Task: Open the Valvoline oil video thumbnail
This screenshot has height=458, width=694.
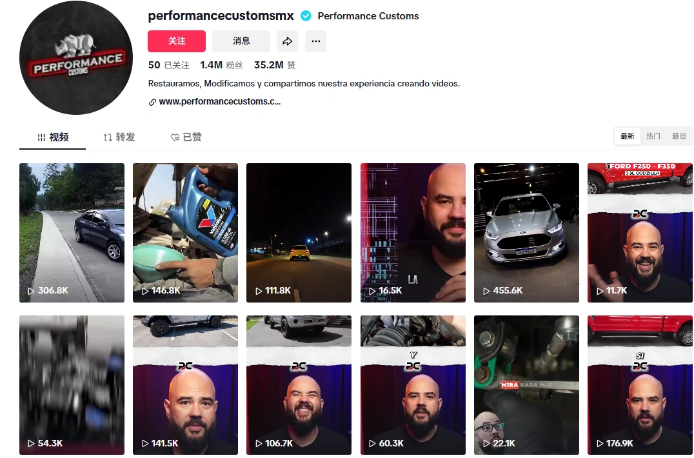Action: [x=186, y=233]
